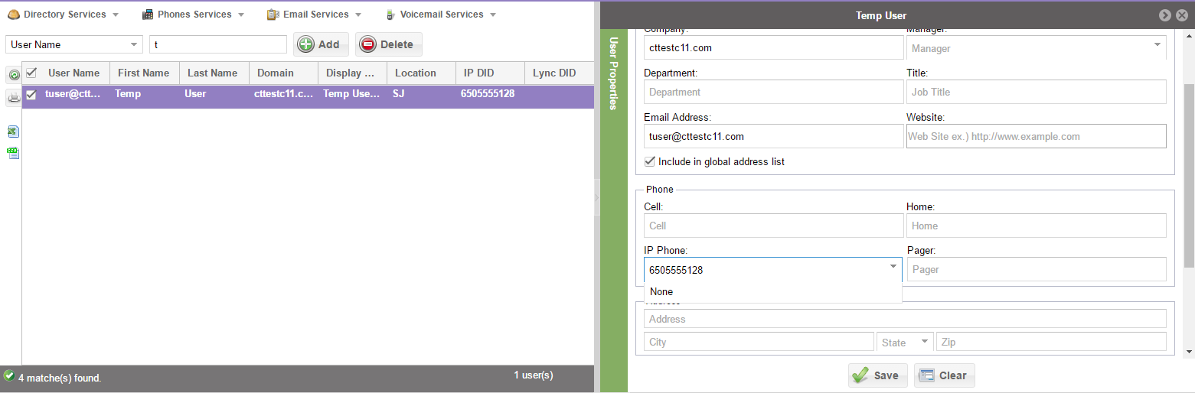This screenshot has width=1195, height=393.
Task: Expand the Manager dropdown
Action: tap(1157, 45)
